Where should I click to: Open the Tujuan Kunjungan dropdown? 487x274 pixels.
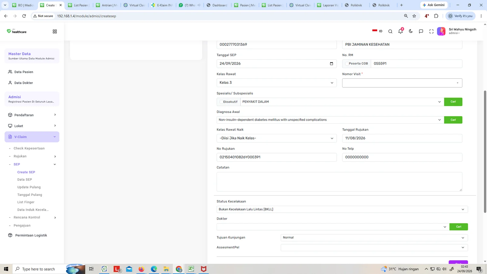click(374, 237)
